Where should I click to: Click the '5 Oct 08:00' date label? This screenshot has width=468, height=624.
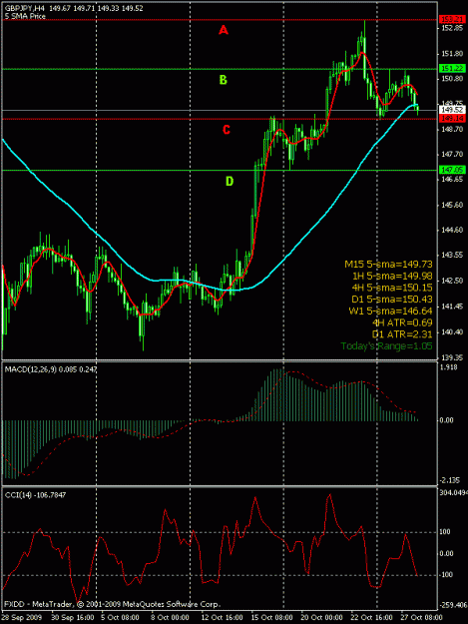(x=120, y=617)
